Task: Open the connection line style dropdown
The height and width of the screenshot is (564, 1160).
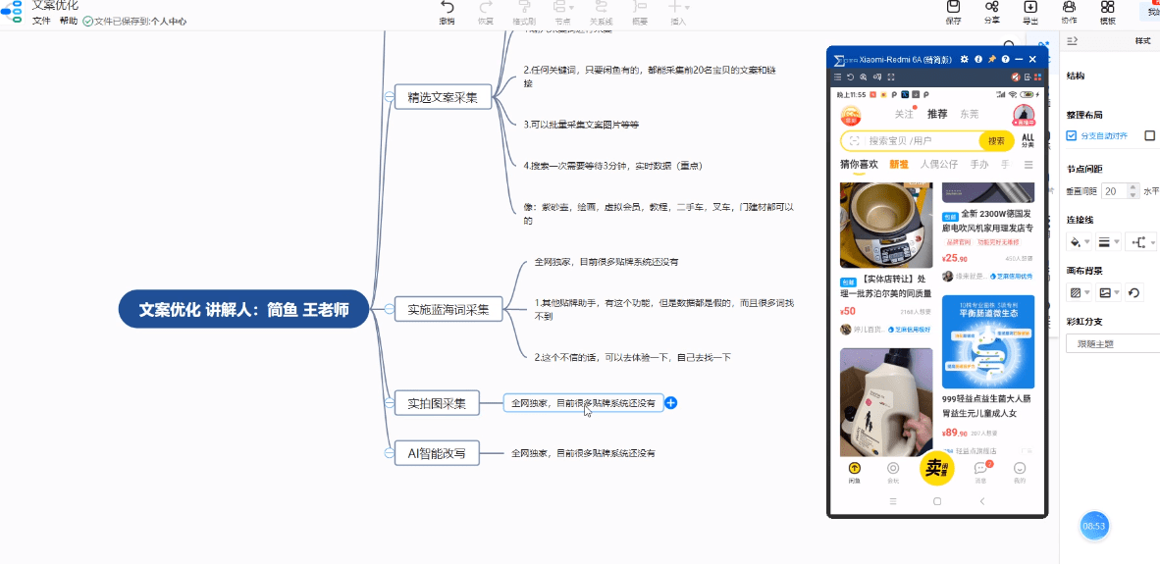Action: 1110,241
